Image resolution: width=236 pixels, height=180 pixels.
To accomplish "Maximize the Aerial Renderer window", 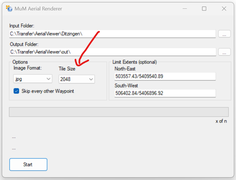I will 204,9.
